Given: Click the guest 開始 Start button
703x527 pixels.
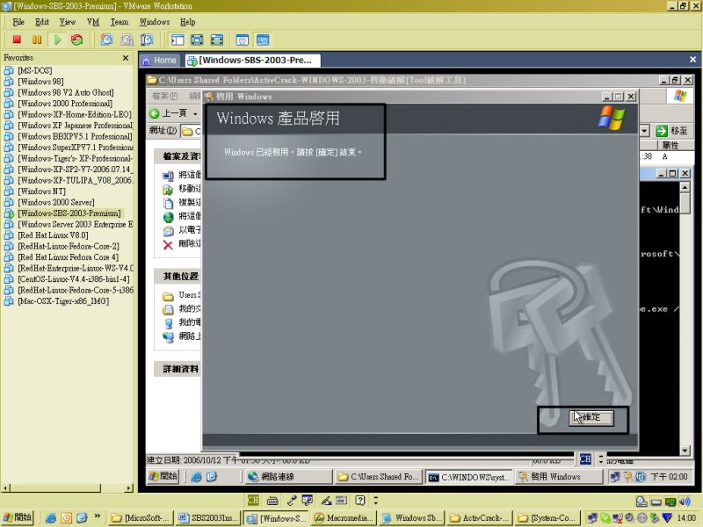Looking at the screenshot, I should [163, 476].
